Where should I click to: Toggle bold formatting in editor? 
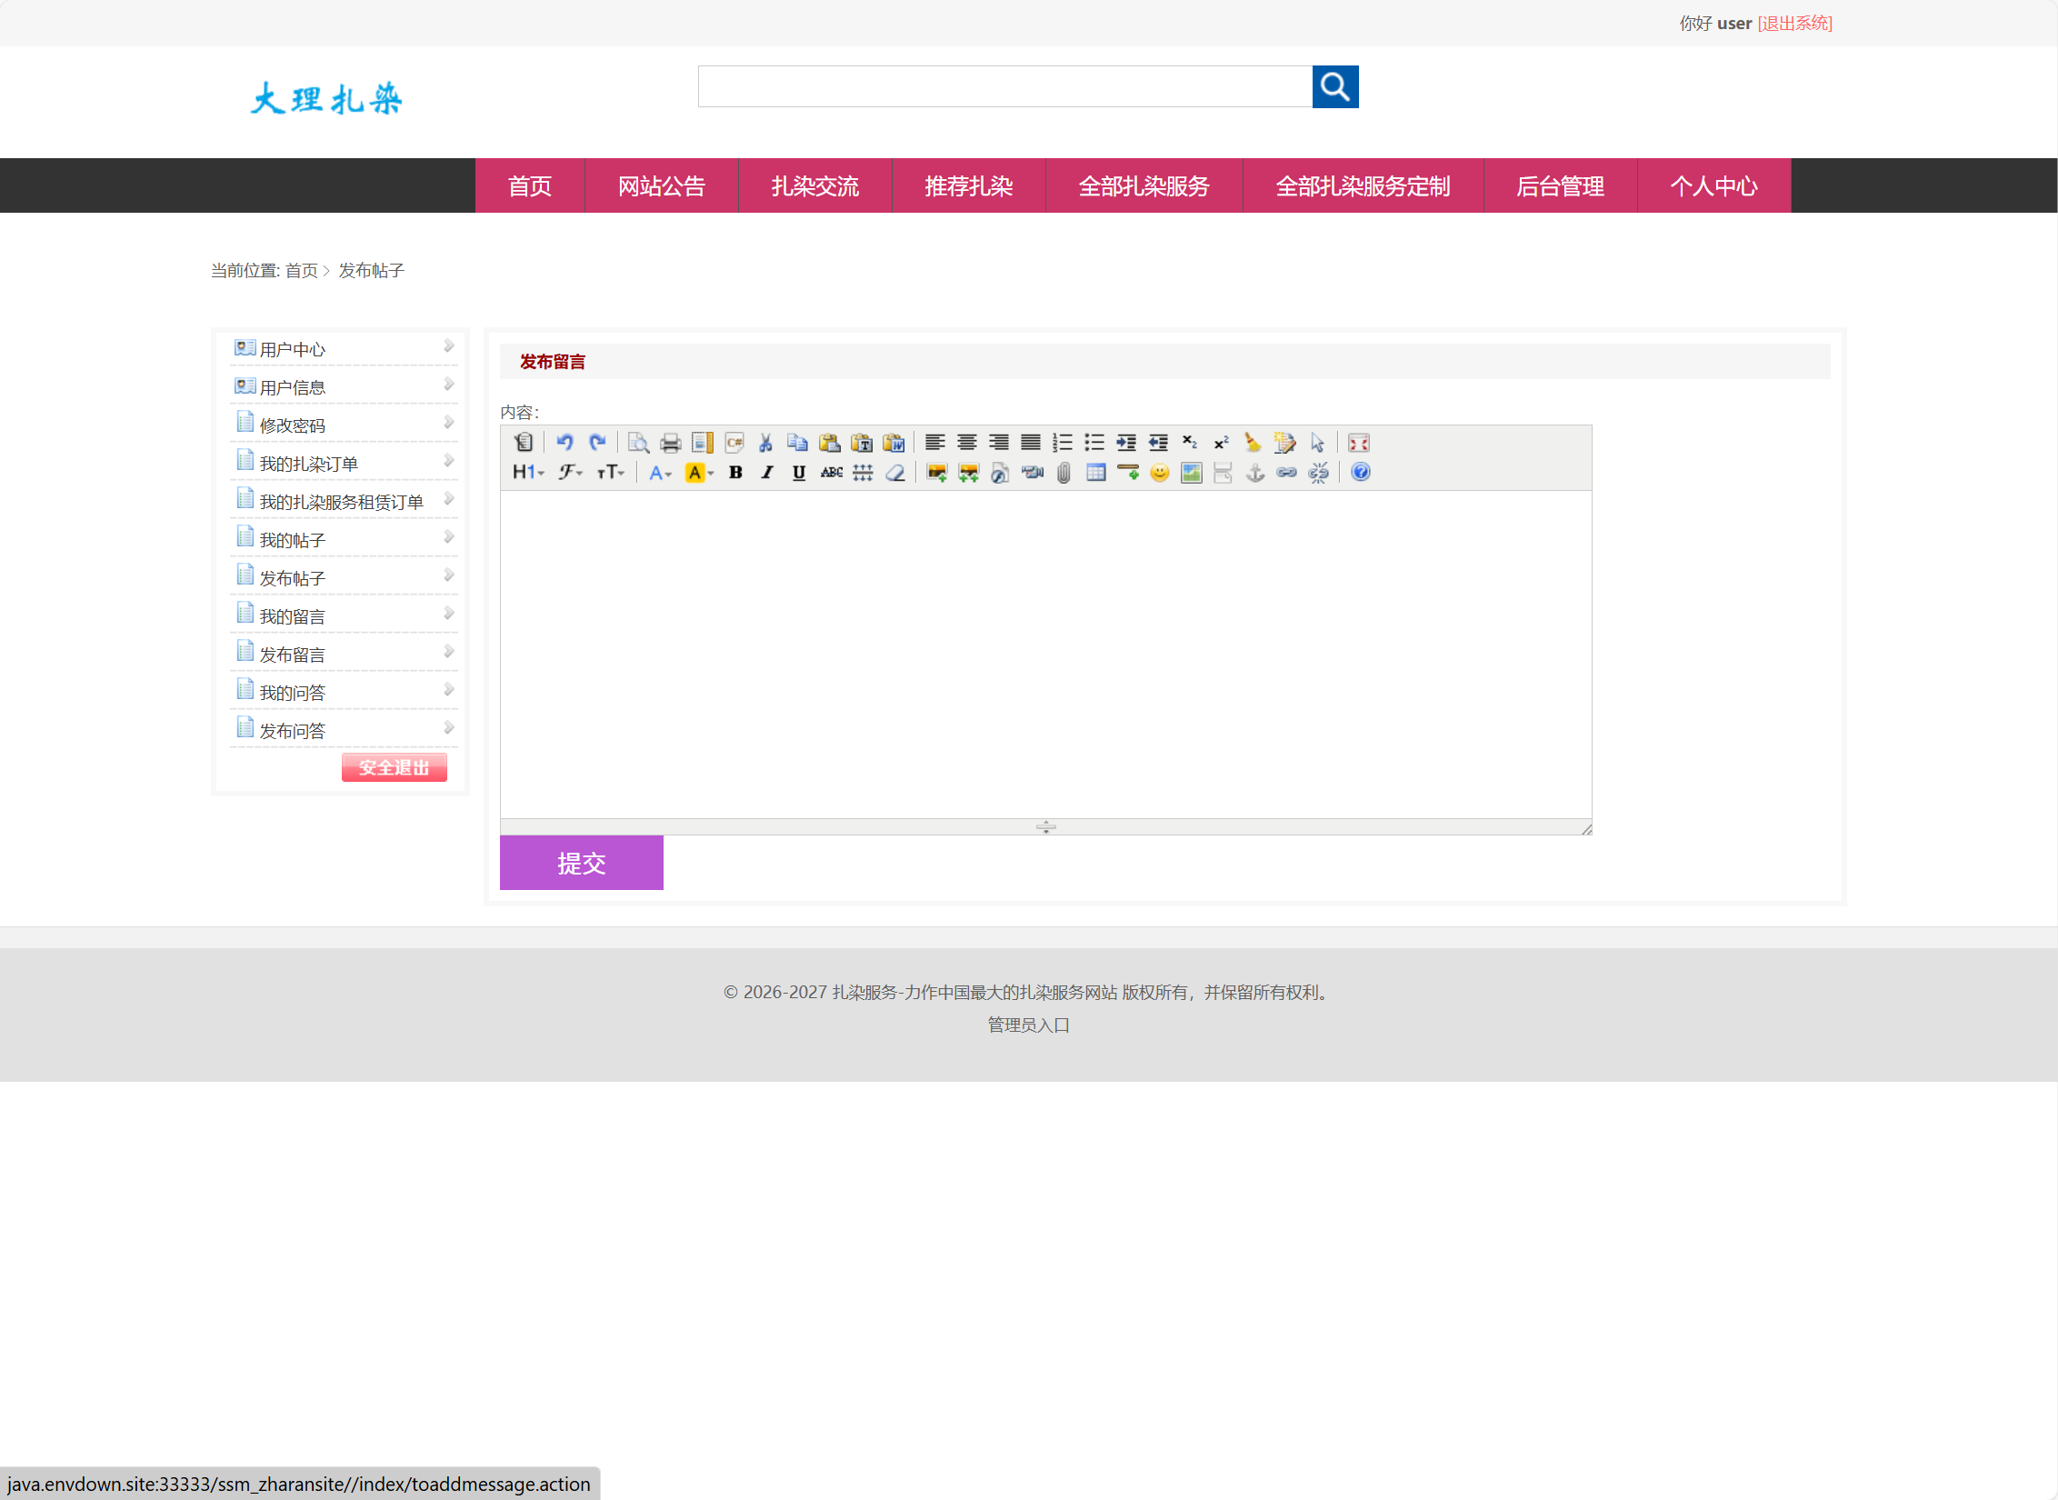point(735,473)
